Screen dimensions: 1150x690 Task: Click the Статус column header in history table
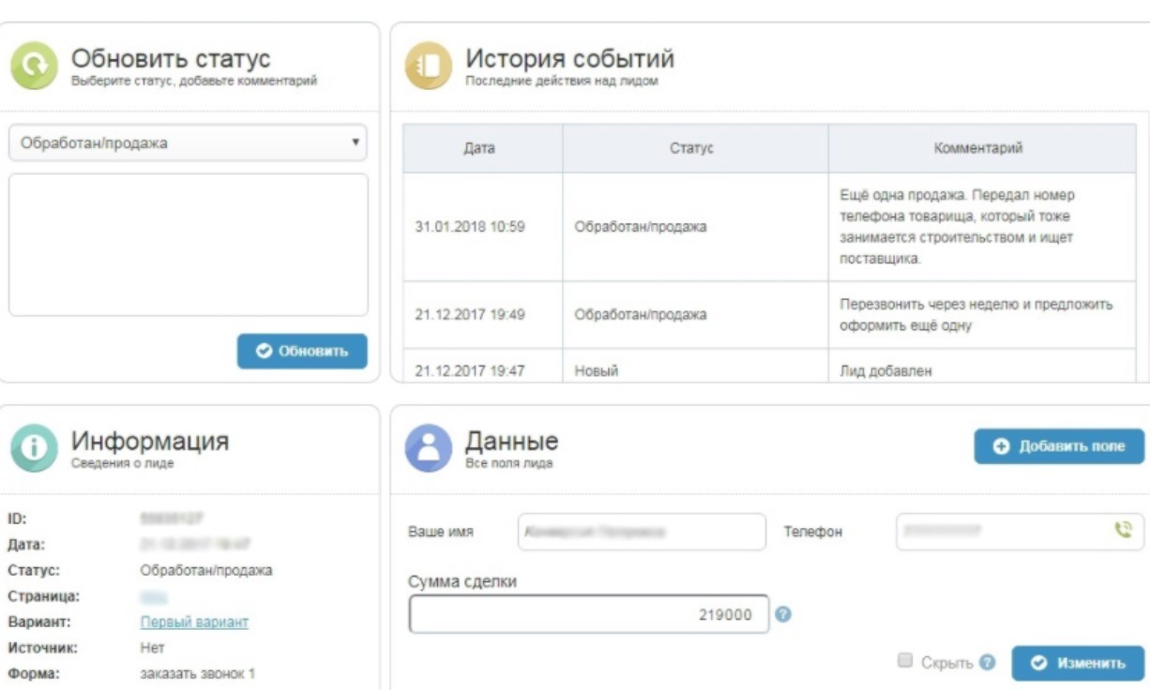[691, 148]
